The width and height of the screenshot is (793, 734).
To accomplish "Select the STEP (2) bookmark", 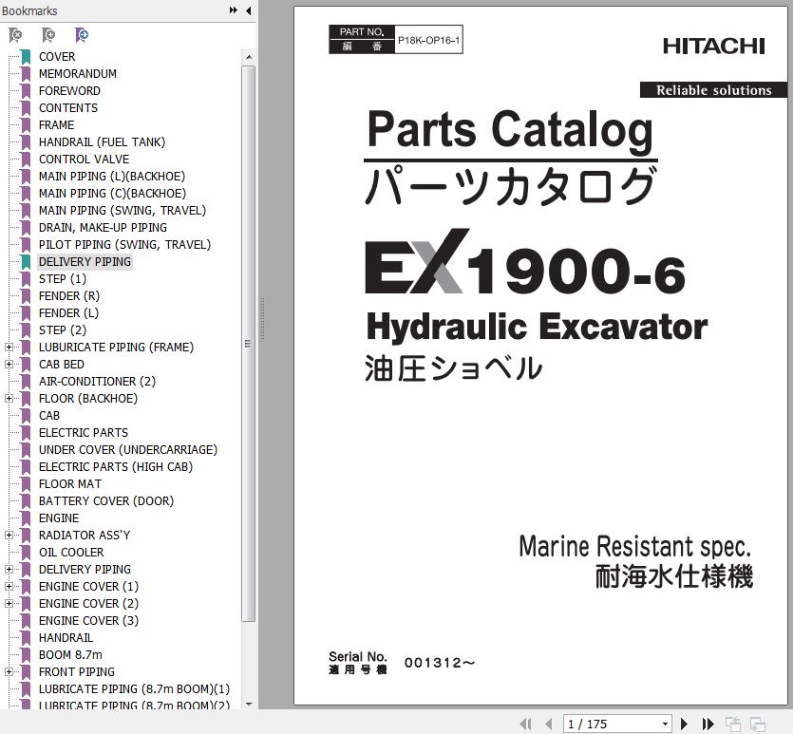I will pyautogui.click(x=63, y=330).
